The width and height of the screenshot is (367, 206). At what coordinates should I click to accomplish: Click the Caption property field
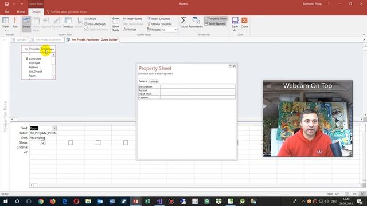[197, 97]
